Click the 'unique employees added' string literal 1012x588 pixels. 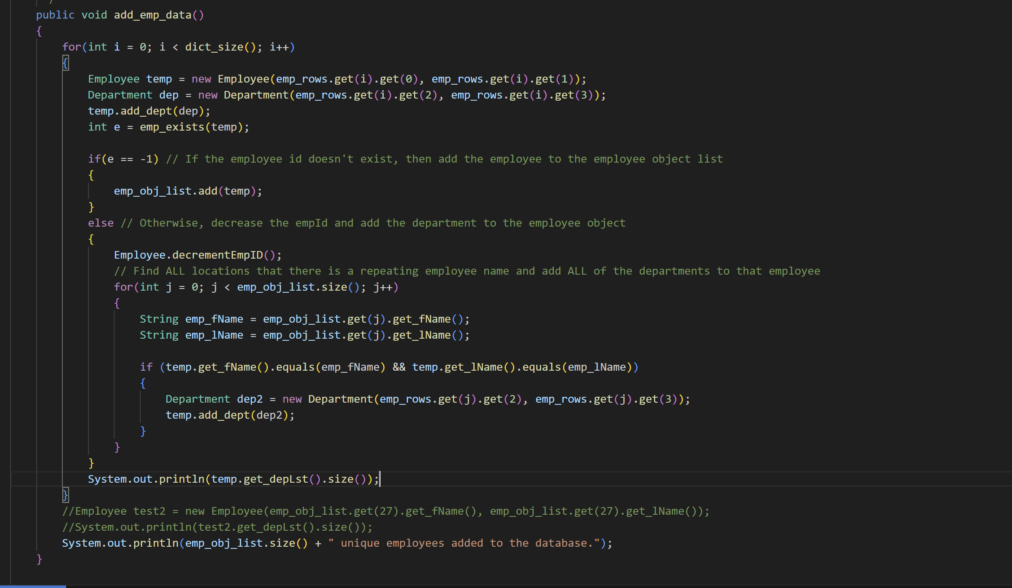[466, 543]
